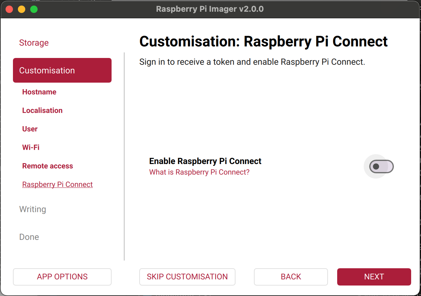Viewport: 421px width, 296px height.
Task: Select Raspberry Pi Connect sidebar item
Action: coord(57,184)
